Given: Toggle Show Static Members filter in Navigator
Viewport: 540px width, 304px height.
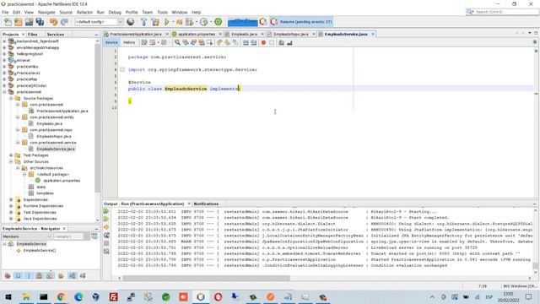Looking at the screenshot, I should [x=29, y=276].
